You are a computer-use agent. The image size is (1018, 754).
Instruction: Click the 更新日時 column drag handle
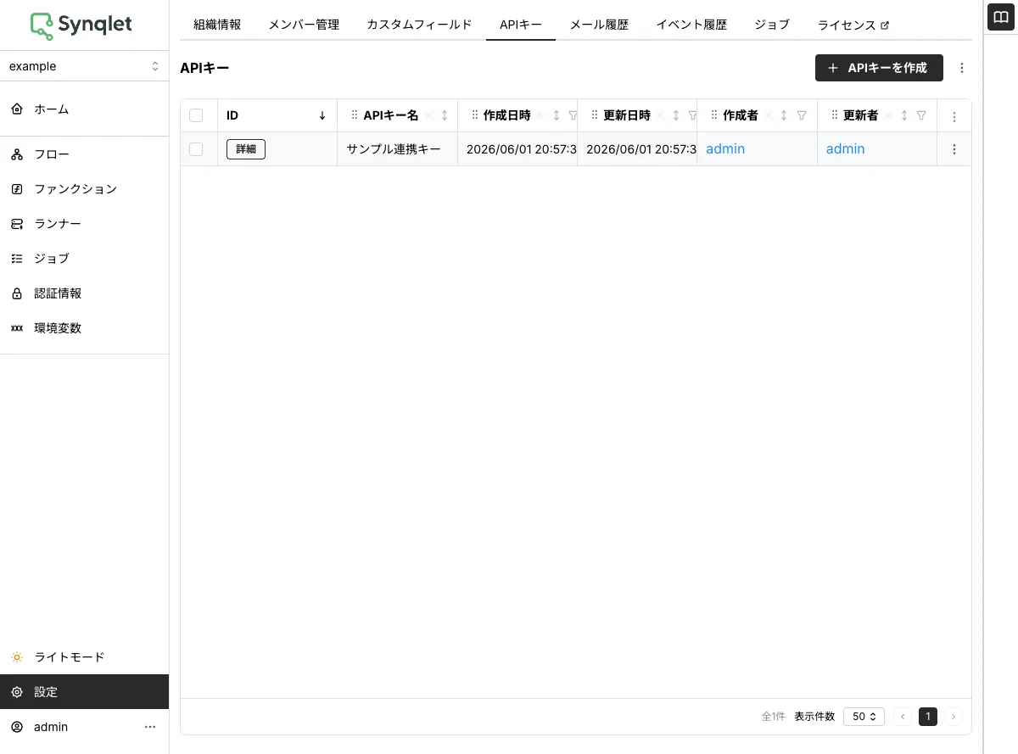[x=595, y=115]
